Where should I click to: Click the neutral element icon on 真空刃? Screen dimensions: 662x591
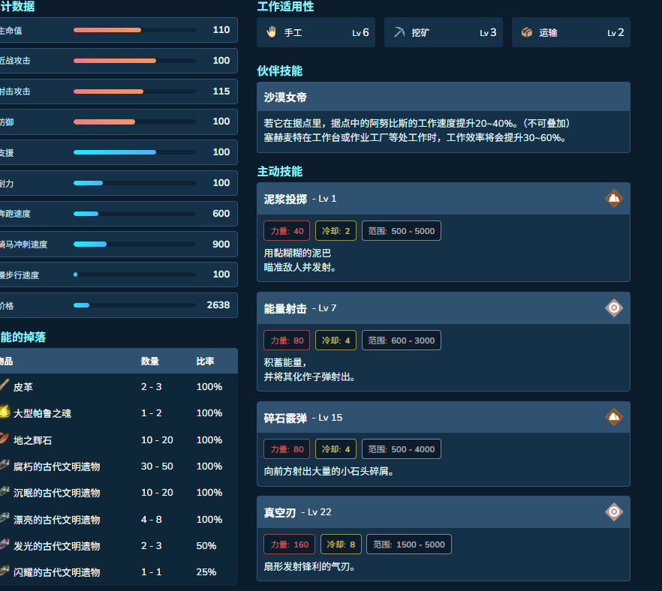click(x=614, y=511)
